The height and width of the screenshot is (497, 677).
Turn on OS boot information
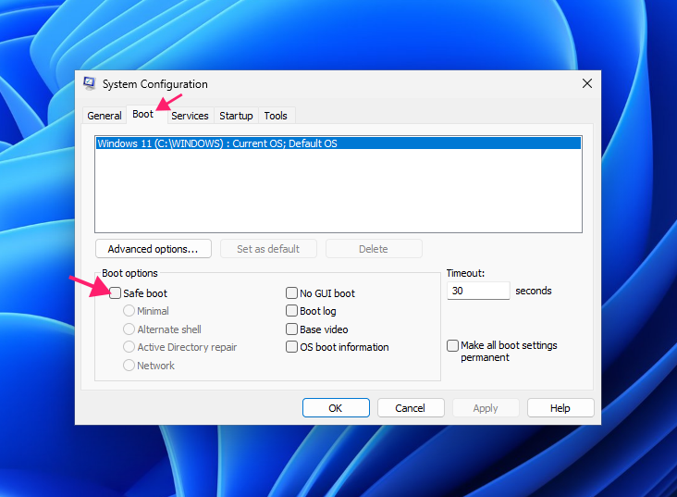[x=292, y=346]
